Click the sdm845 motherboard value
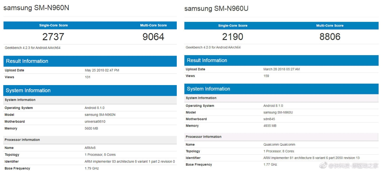The image size is (383, 173). (x=269, y=119)
